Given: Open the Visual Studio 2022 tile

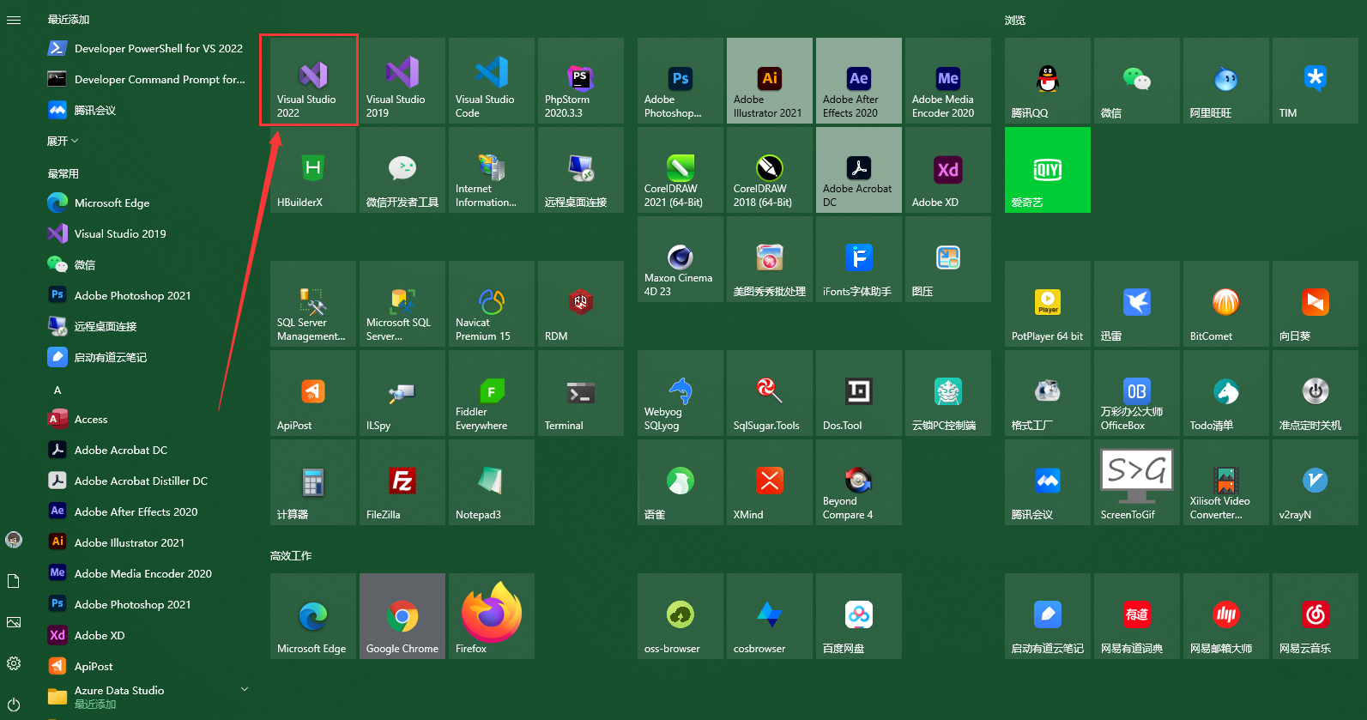Looking at the screenshot, I should (x=312, y=81).
